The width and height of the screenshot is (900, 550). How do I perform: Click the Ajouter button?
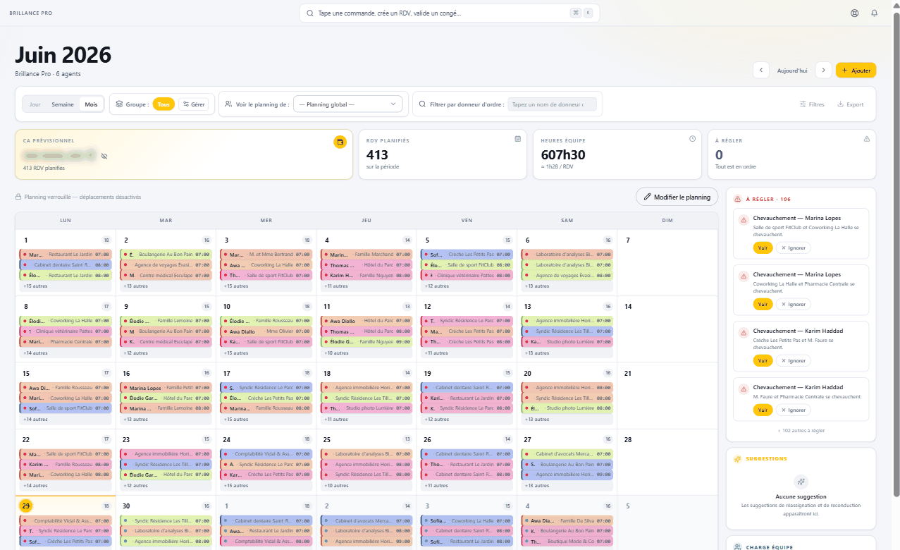coord(856,71)
